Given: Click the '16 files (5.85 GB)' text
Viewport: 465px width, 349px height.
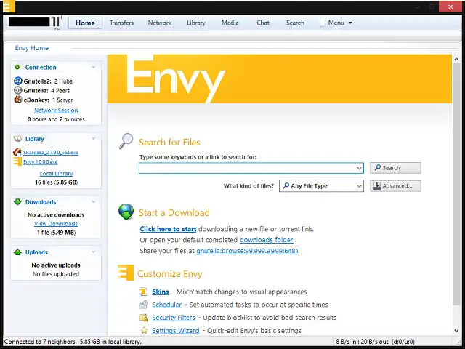Looking at the screenshot, I should (x=57, y=182).
